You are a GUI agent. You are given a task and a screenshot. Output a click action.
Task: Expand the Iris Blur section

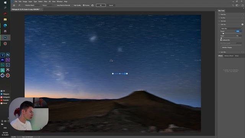[219, 18]
